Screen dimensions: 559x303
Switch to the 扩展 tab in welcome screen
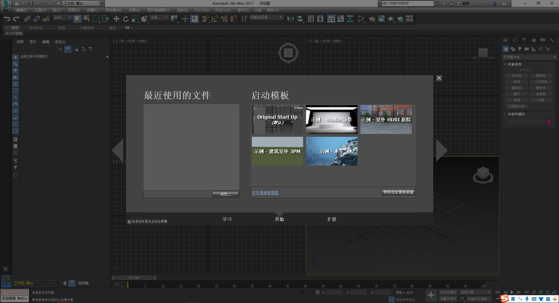tap(332, 219)
